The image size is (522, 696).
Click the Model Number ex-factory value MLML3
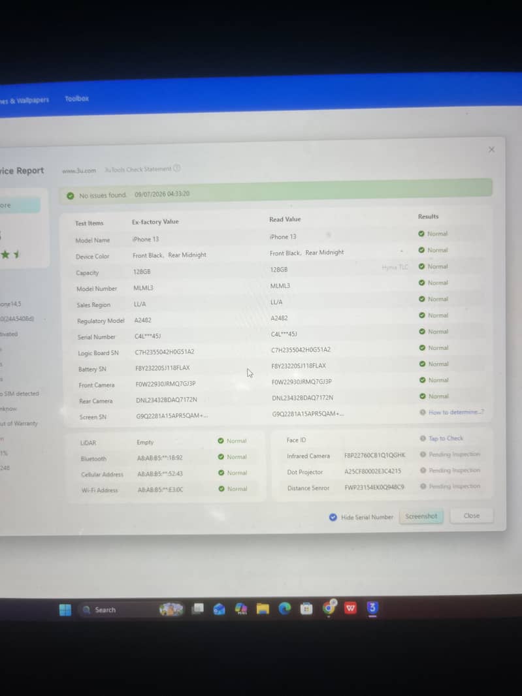[143, 288]
